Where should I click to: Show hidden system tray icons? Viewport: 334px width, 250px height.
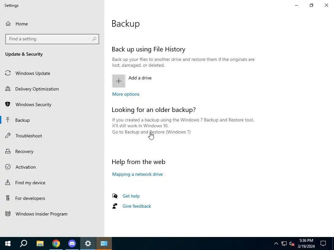276,243
